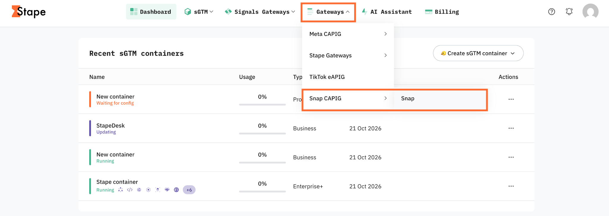Expand the sGTM dropdown in the navbar

coord(199,12)
